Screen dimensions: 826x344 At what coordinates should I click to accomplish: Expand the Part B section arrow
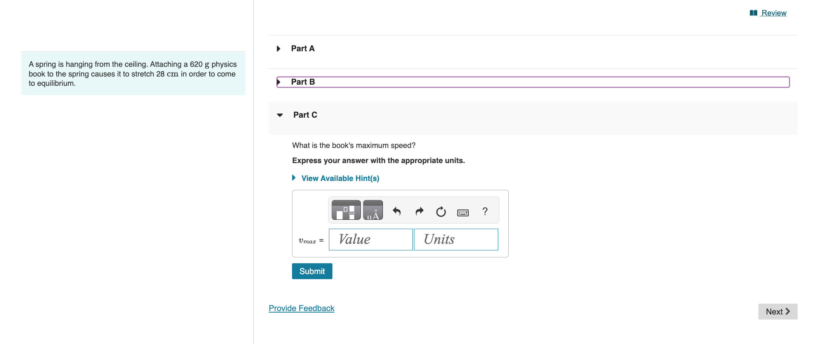[x=278, y=82]
